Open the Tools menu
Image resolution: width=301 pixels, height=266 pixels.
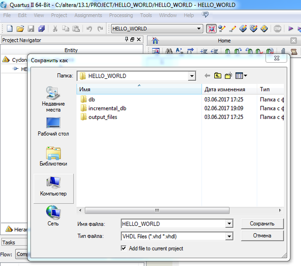click(146, 16)
